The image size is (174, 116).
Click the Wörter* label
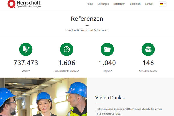(x=26, y=71)
